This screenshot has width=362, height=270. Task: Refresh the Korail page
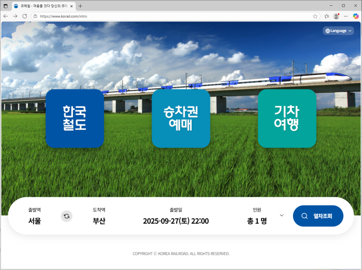coord(25,16)
